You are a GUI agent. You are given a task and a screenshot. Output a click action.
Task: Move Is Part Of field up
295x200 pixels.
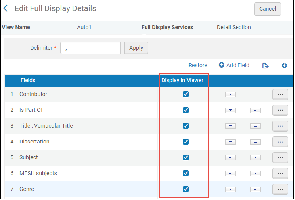255,110
